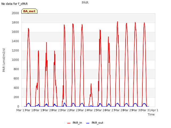
Task: Click the BA_met annotation label
Action: pyautogui.click(x=29, y=11)
